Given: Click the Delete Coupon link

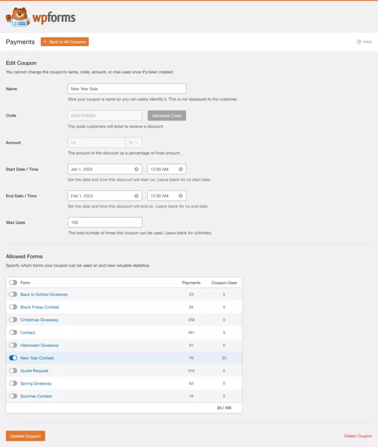Looking at the screenshot, I should [x=358, y=436].
